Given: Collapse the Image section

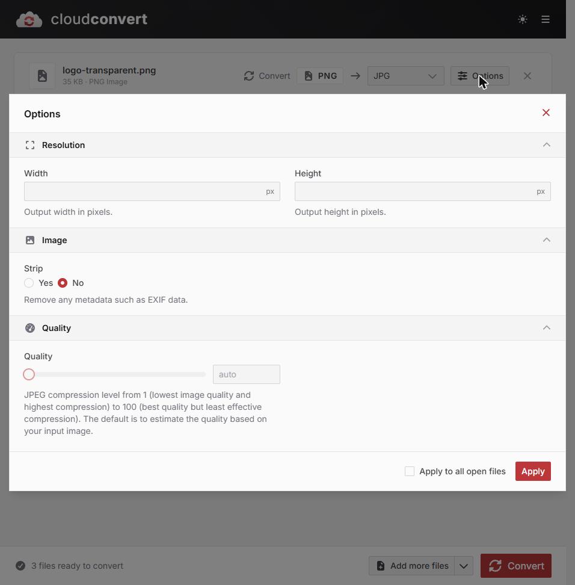Looking at the screenshot, I should pos(546,240).
